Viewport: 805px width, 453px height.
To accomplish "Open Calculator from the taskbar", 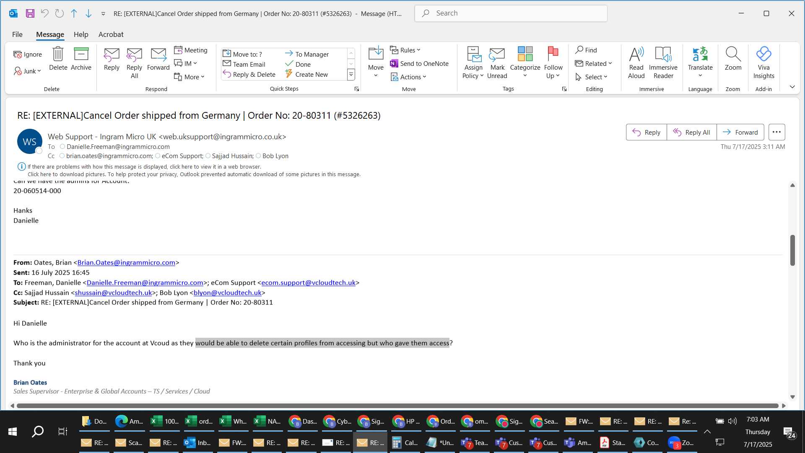I will point(405,443).
